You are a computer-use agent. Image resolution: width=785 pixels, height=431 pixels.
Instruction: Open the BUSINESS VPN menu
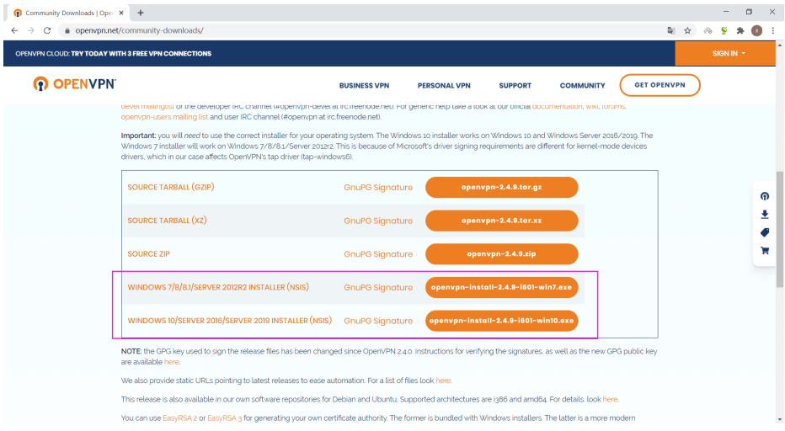tap(364, 86)
